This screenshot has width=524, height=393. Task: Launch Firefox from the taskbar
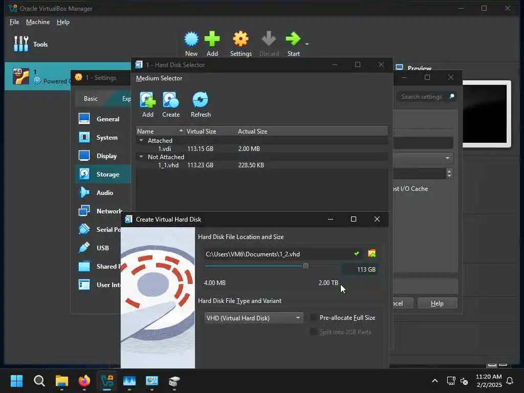84,381
